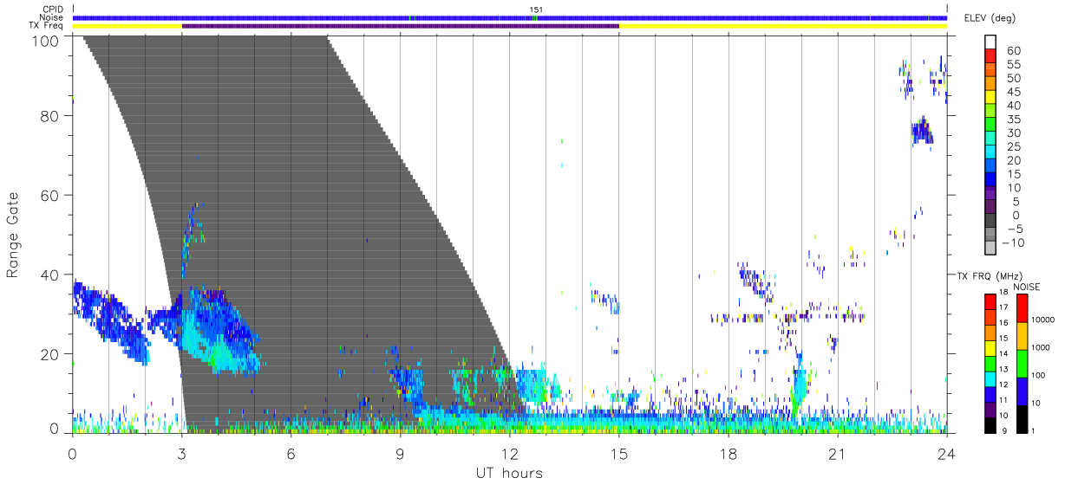Image resolution: width=1065 pixels, height=491 pixels.
Task: Click the red segment of the ELEV color bar
Action: pos(991,55)
